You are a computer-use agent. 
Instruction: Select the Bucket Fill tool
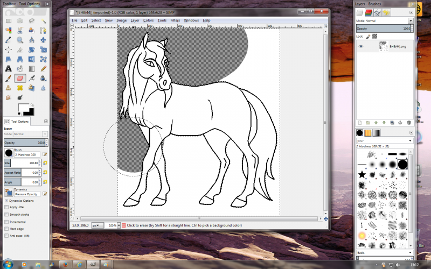(20, 69)
